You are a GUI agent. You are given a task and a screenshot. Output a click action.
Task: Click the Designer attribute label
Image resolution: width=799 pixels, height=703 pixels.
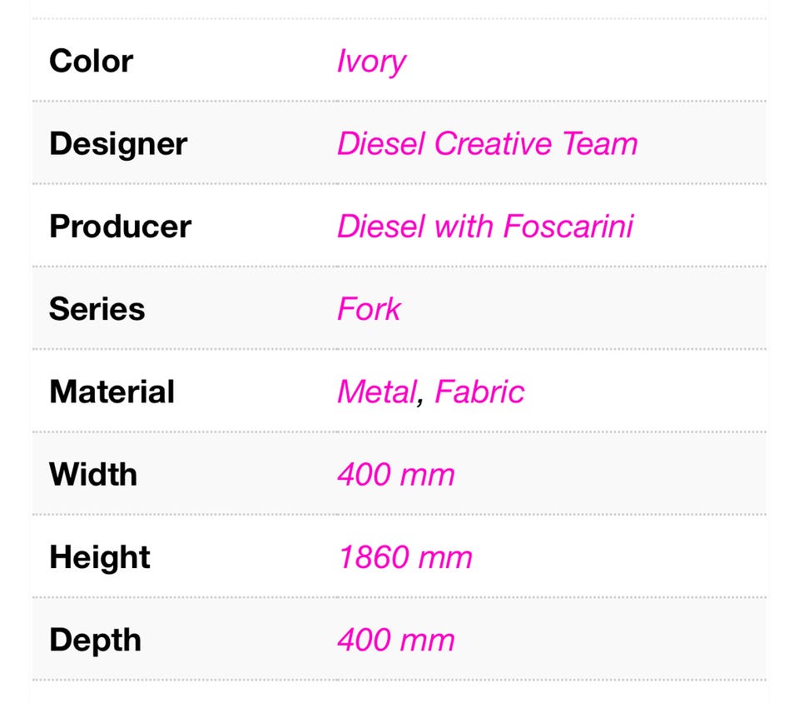point(118,144)
